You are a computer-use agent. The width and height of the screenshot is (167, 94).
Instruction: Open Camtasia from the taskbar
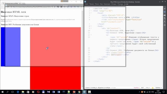(89, 92)
